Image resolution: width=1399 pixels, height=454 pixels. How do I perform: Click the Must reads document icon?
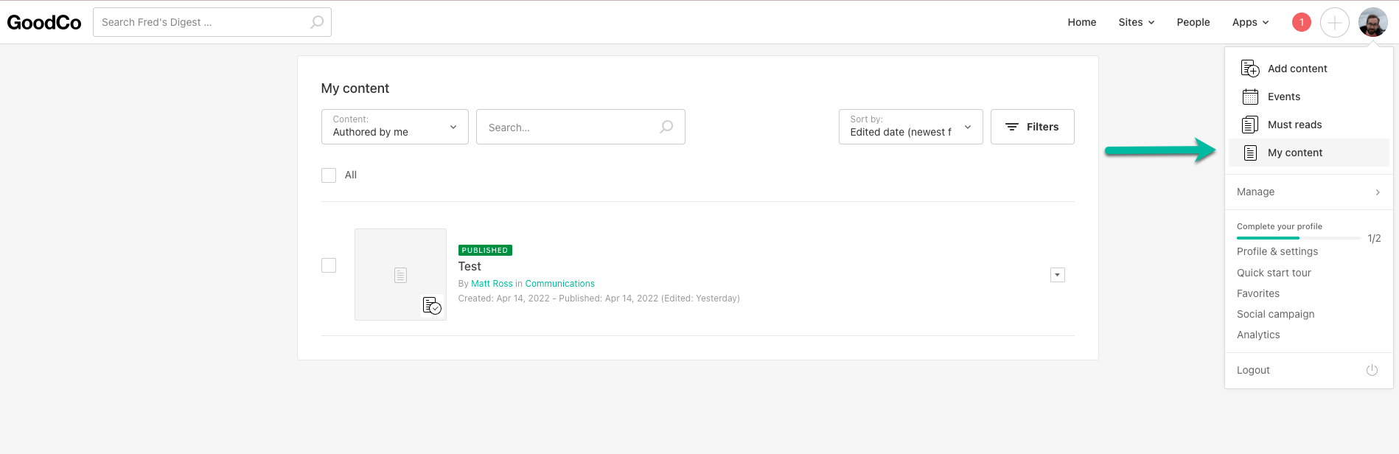[1250, 125]
